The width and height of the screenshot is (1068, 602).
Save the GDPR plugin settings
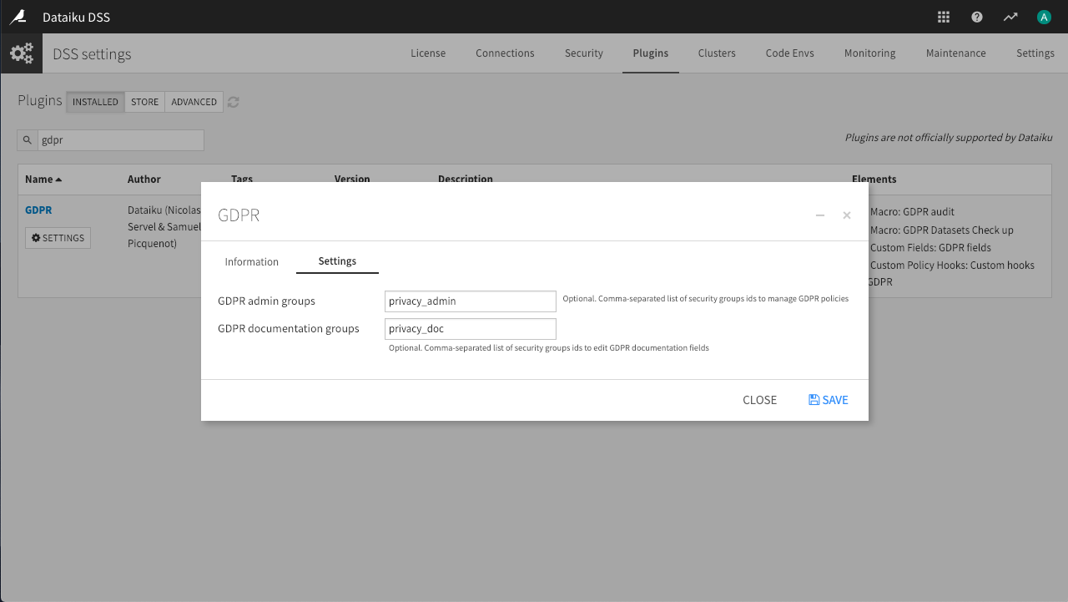pos(829,400)
